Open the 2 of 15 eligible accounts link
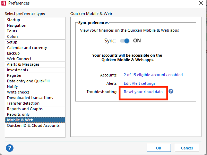This screenshot has width=207, height=155. click(x=153, y=75)
